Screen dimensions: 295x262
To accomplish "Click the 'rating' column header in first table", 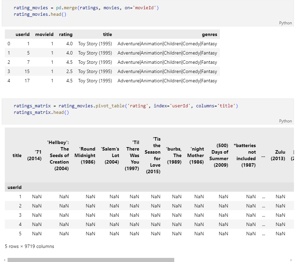I will click(x=66, y=34).
